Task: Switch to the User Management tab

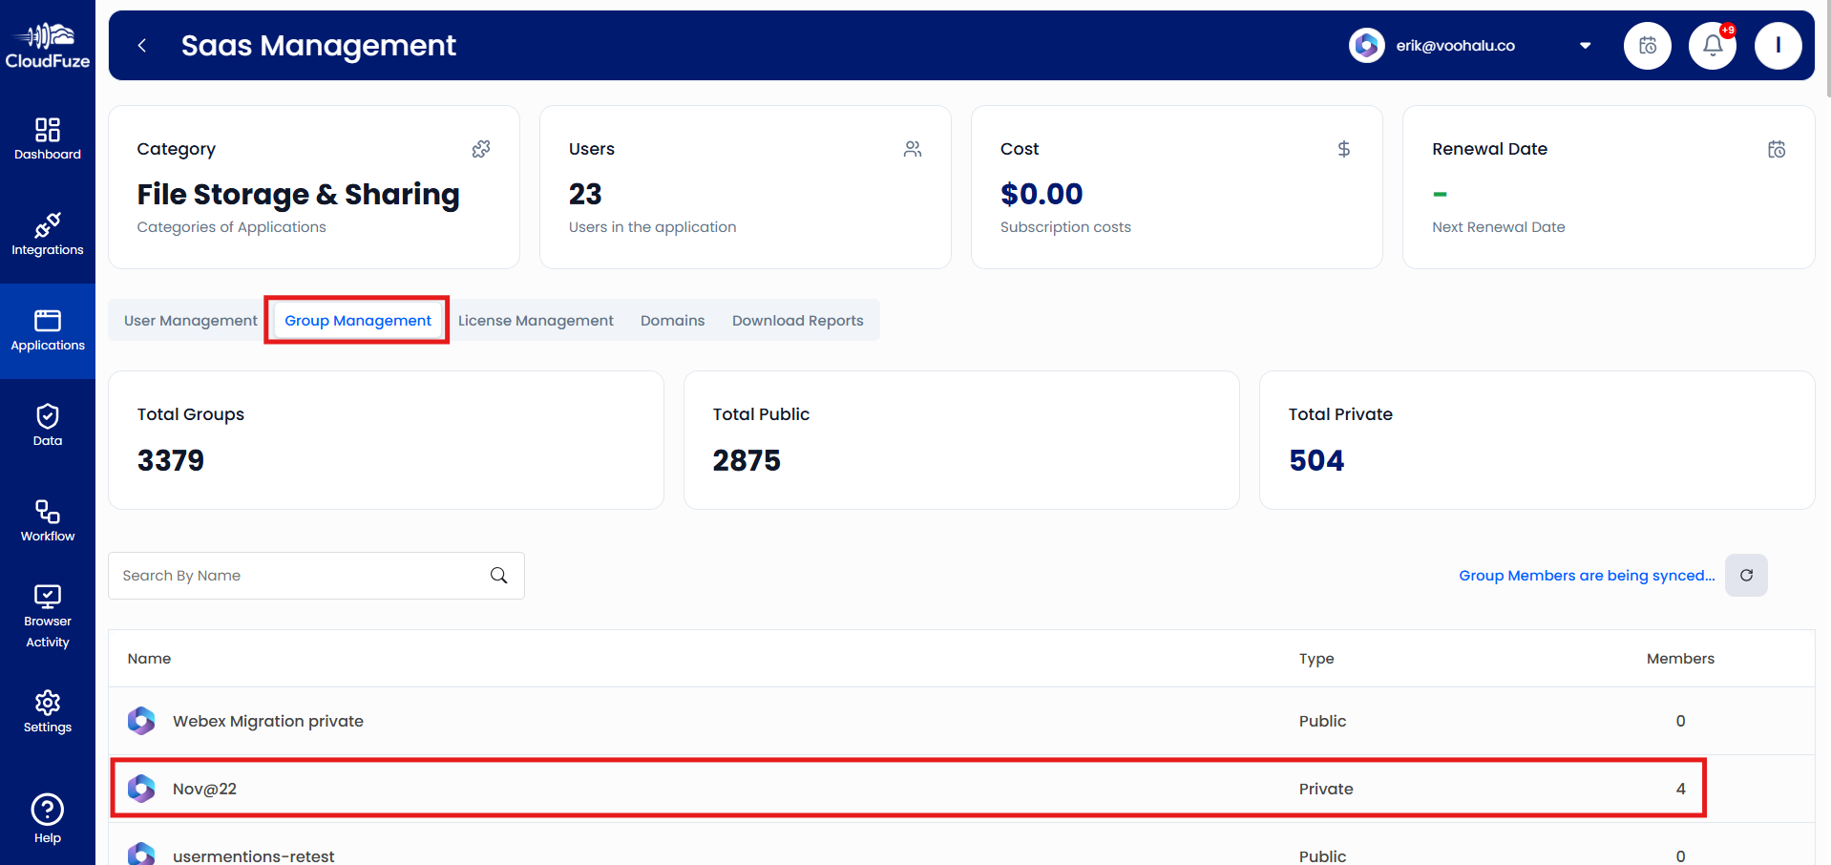Action: point(190,320)
